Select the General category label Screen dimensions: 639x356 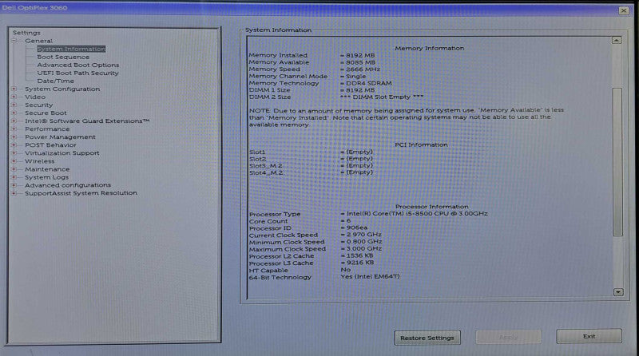[x=38, y=41]
